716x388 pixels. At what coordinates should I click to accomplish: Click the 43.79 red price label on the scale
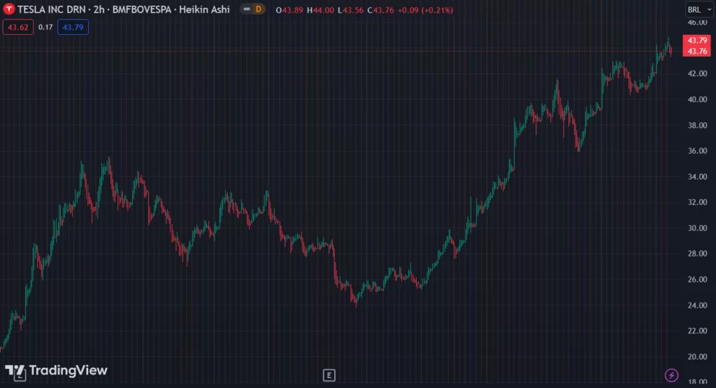(697, 40)
